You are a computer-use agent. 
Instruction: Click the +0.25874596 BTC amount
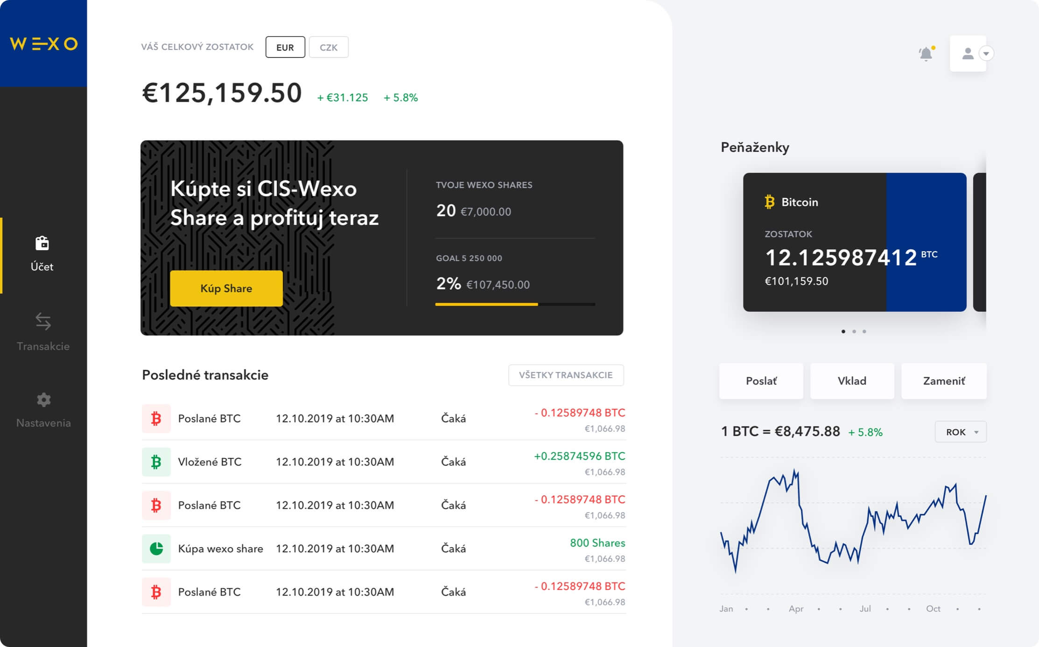579,456
